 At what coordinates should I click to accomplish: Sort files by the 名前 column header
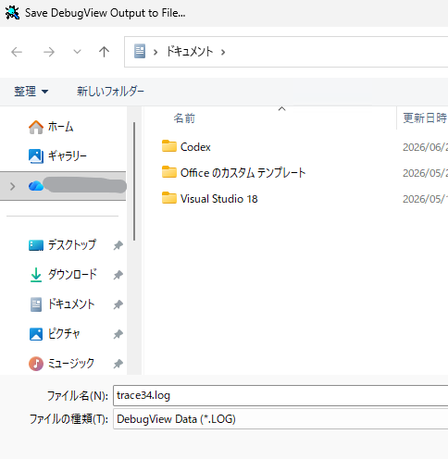184,118
